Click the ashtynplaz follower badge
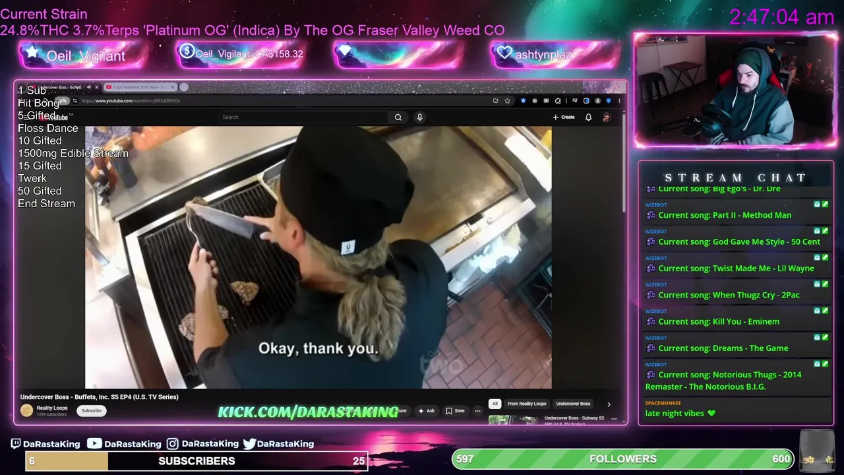This screenshot has height=475, width=844. (x=554, y=54)
